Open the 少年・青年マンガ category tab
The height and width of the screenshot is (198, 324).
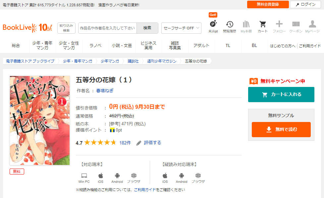(x=42, y=46)
